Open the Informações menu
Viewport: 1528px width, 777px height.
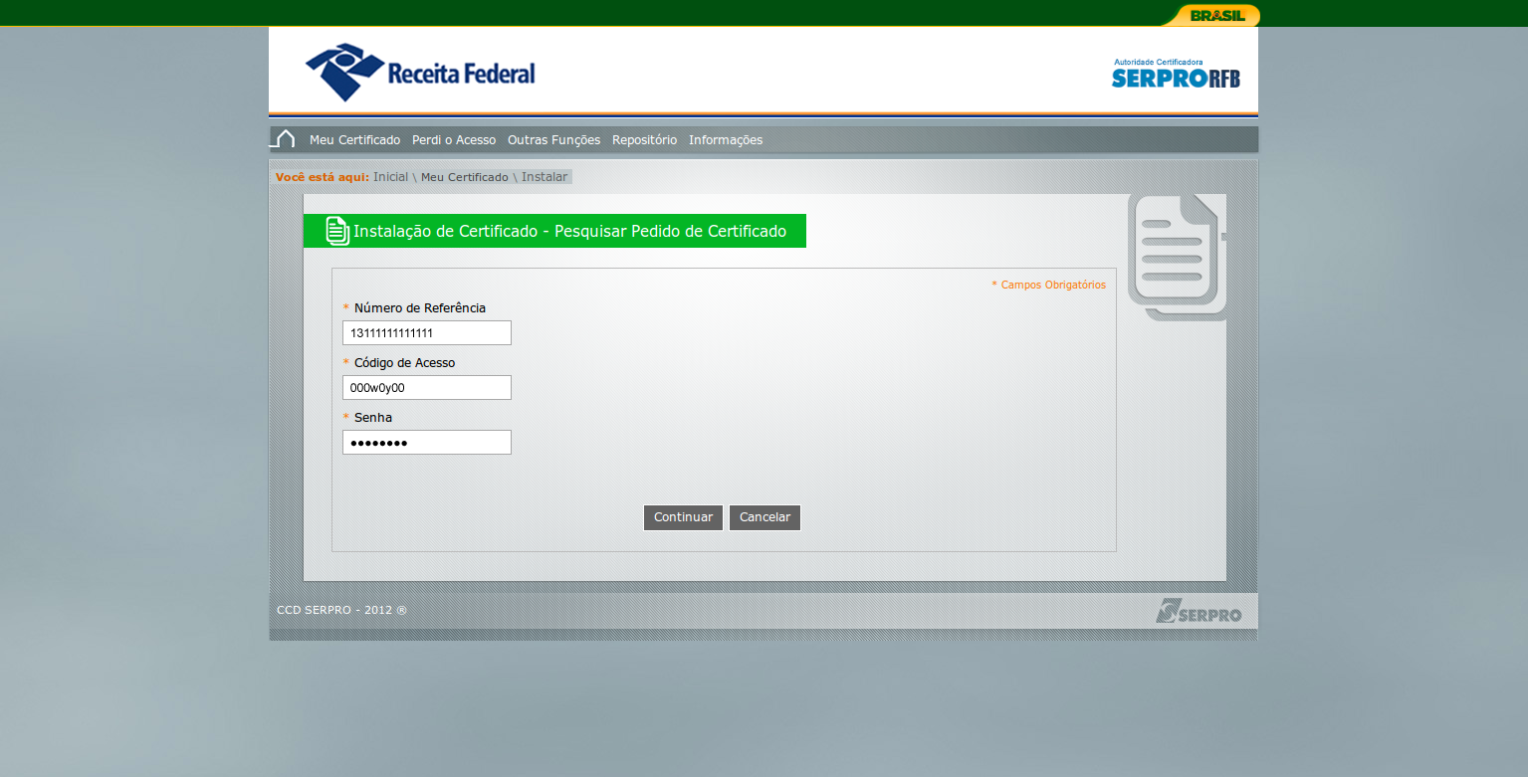pos(726,140)
